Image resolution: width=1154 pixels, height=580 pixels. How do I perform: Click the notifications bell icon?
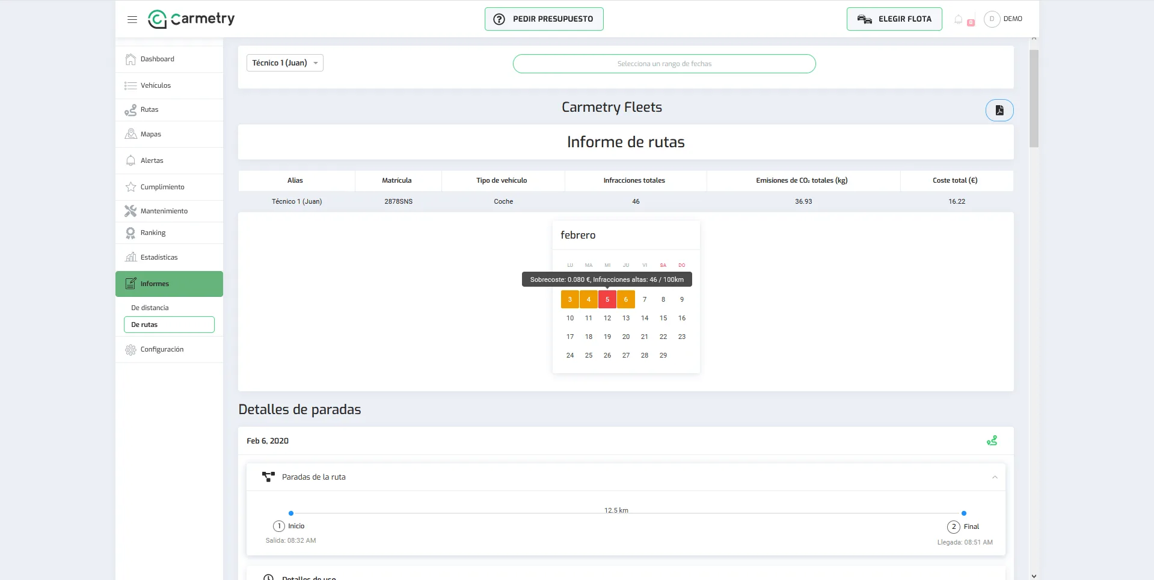pyautogui.click(x=959, y=19)
